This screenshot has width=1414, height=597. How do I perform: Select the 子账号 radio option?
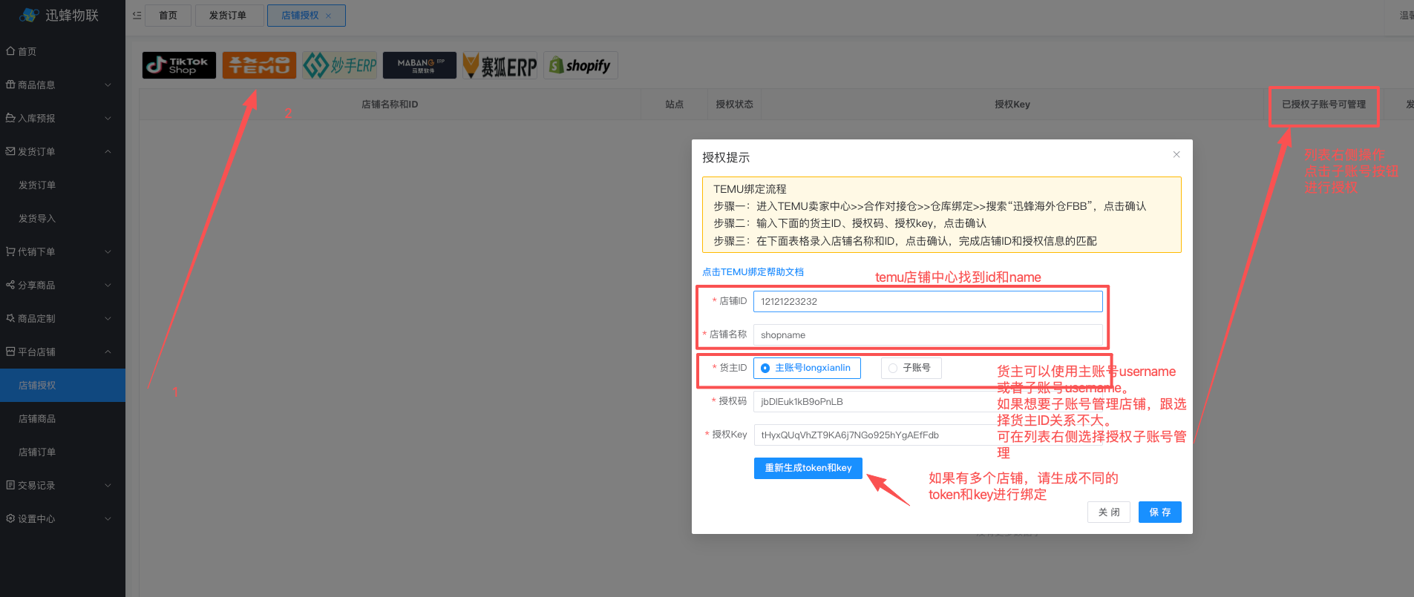(911, 368)
